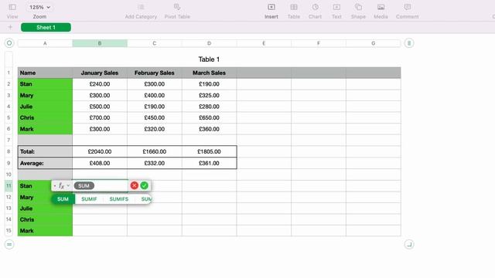Choose SUMIF from function suggestions

click(89, 199)
